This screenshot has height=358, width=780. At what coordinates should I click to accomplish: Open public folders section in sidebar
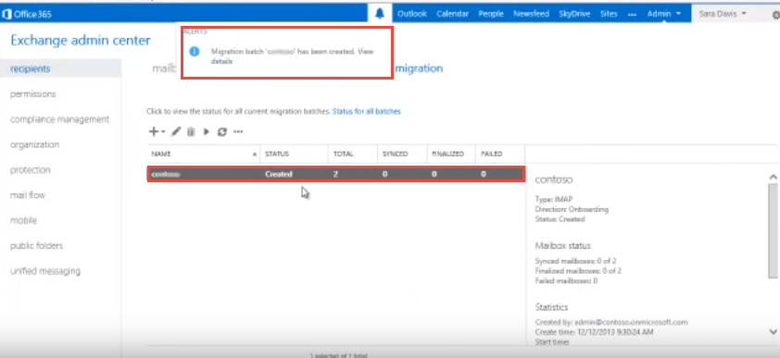[36, 246]
